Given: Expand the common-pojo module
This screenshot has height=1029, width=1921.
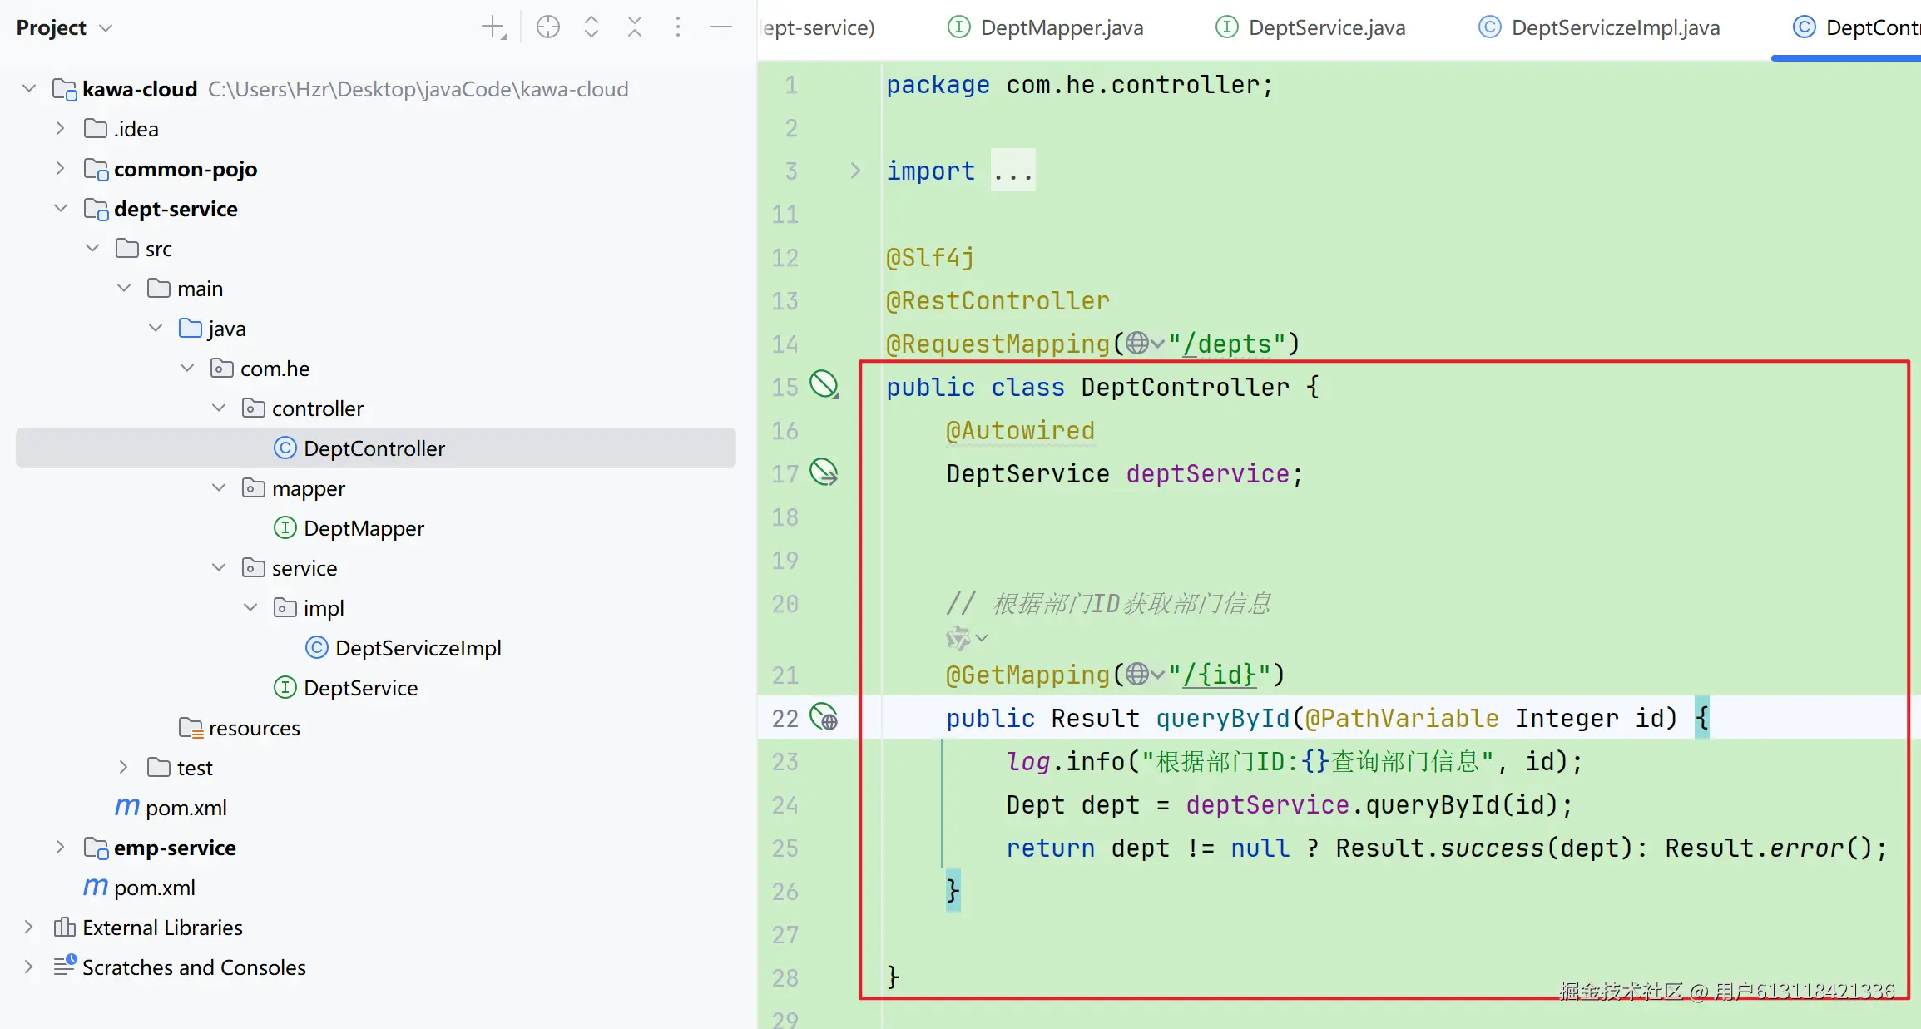Looking at the screenshot, I should [x=60, y=169].
